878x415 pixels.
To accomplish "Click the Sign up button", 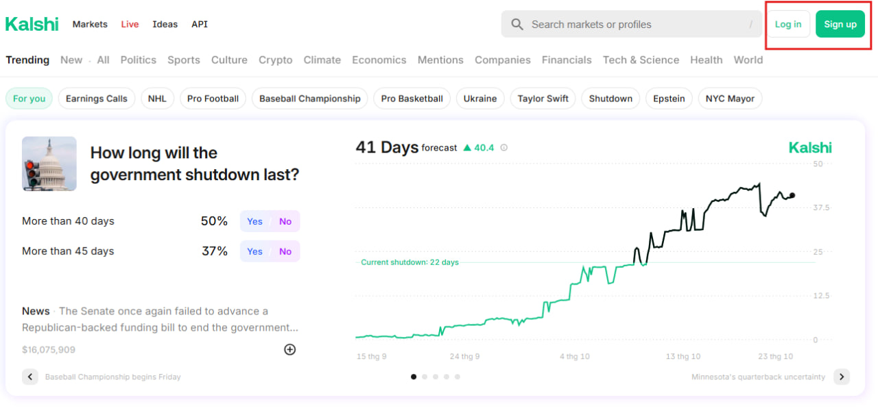I will coord(840,24).
